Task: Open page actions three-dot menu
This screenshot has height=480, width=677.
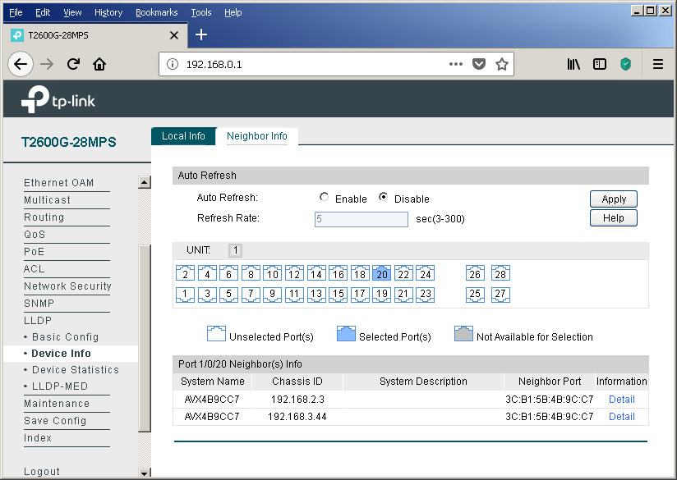Action: point(455,64)
